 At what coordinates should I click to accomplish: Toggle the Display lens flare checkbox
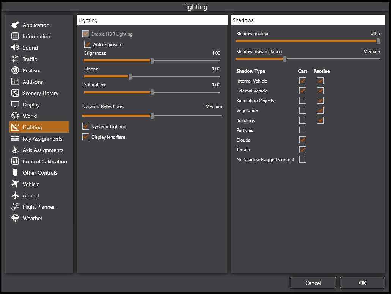coord(86,137)
